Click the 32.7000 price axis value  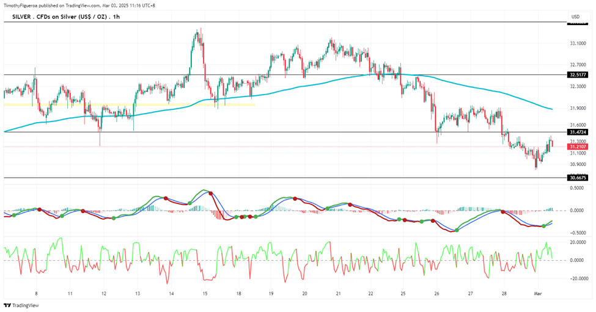(578, 65)
